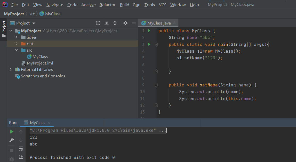Collapse the src folder
296x162 pixels.
pyautogui.click(x=17, y=50)
